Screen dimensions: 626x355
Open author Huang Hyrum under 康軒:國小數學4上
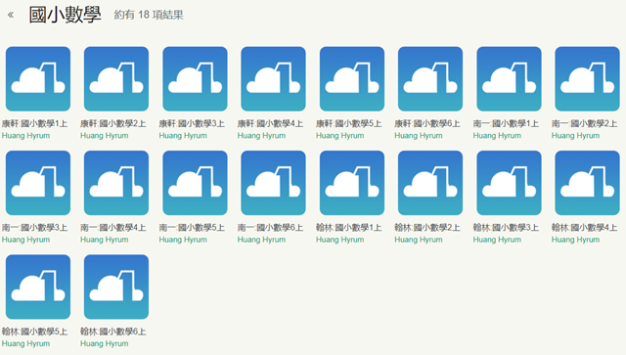[x=261, y=136]
